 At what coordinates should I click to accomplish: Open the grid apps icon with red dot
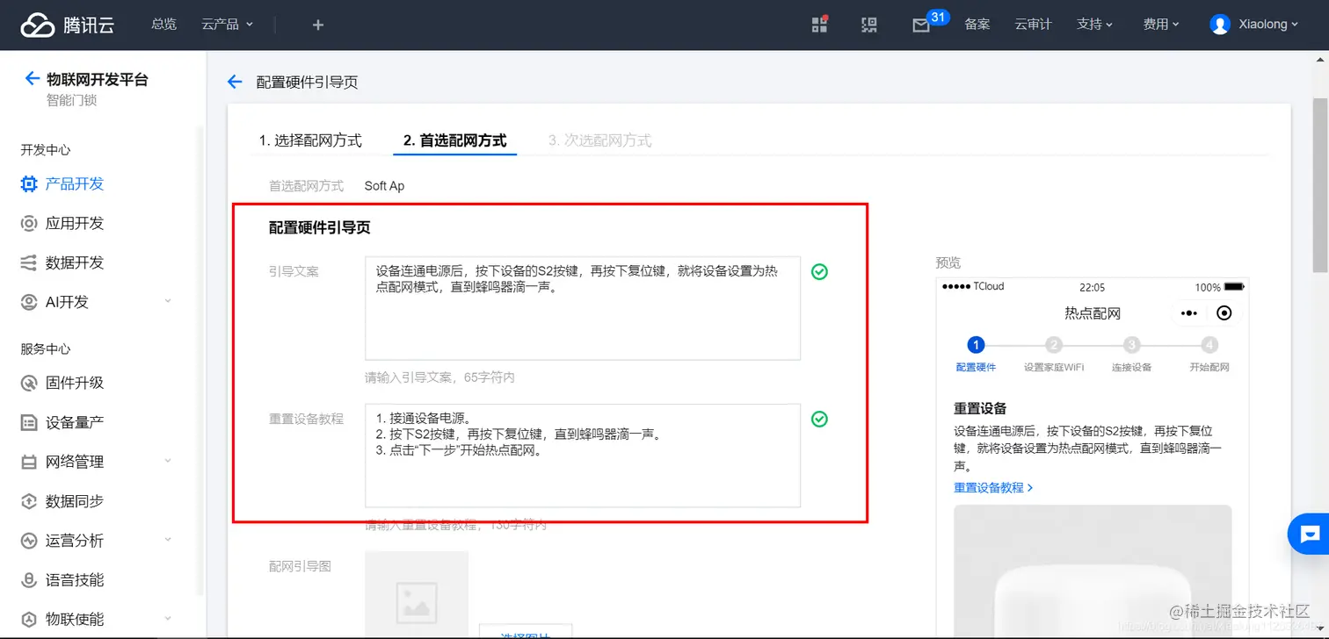[819, 25]
